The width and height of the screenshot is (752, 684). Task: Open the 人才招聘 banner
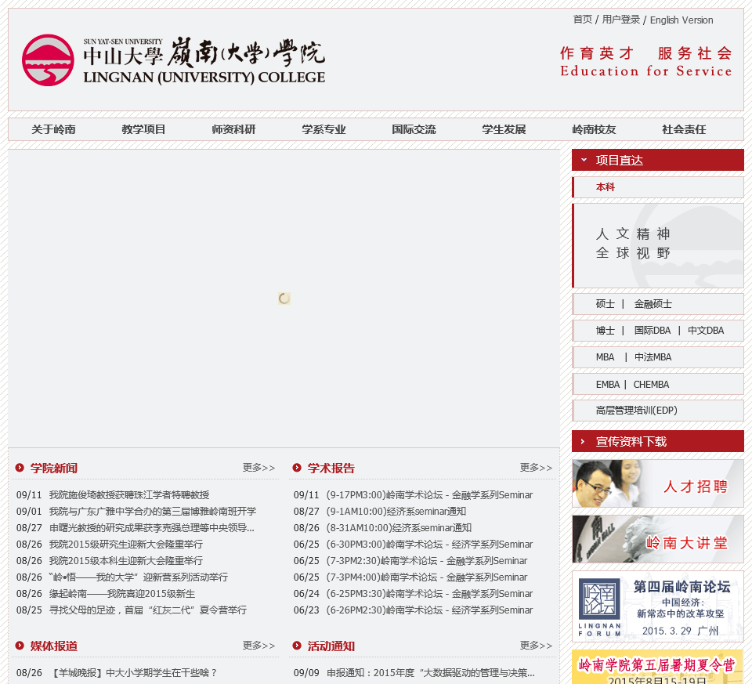[x=657, y=483]
